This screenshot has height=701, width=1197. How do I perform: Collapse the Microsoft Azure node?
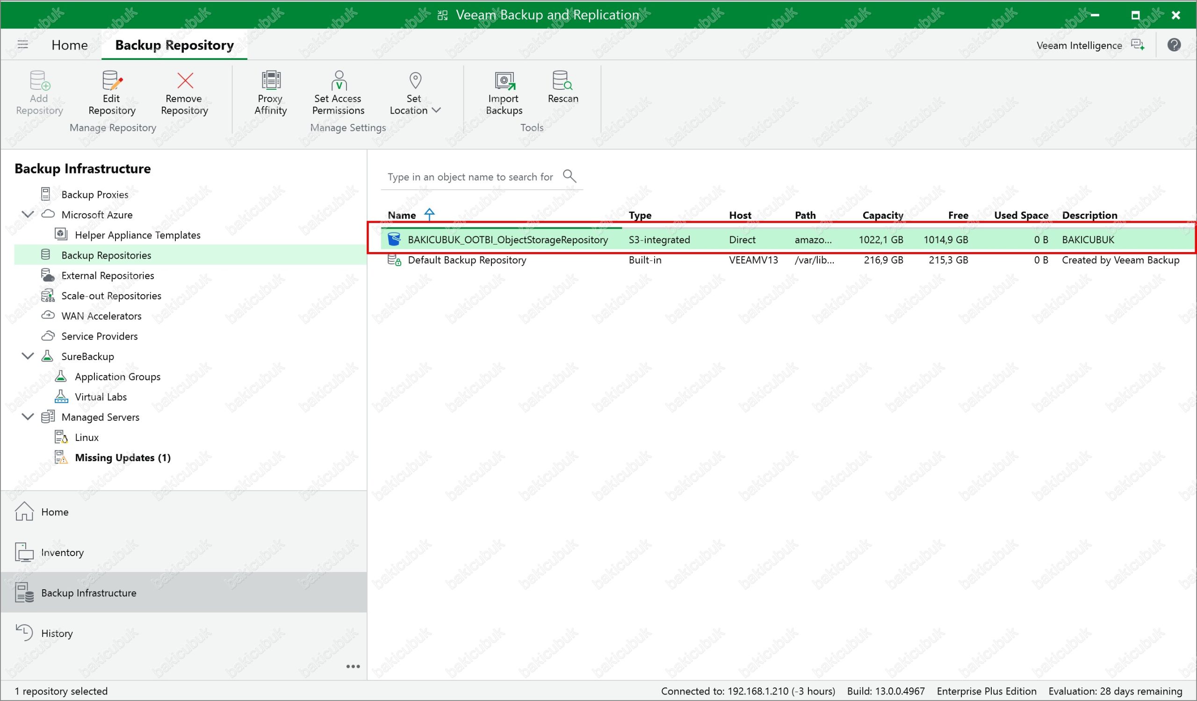coord(28,214)
